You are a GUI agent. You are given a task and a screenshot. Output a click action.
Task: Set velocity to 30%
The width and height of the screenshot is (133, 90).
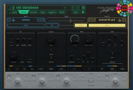112,69
